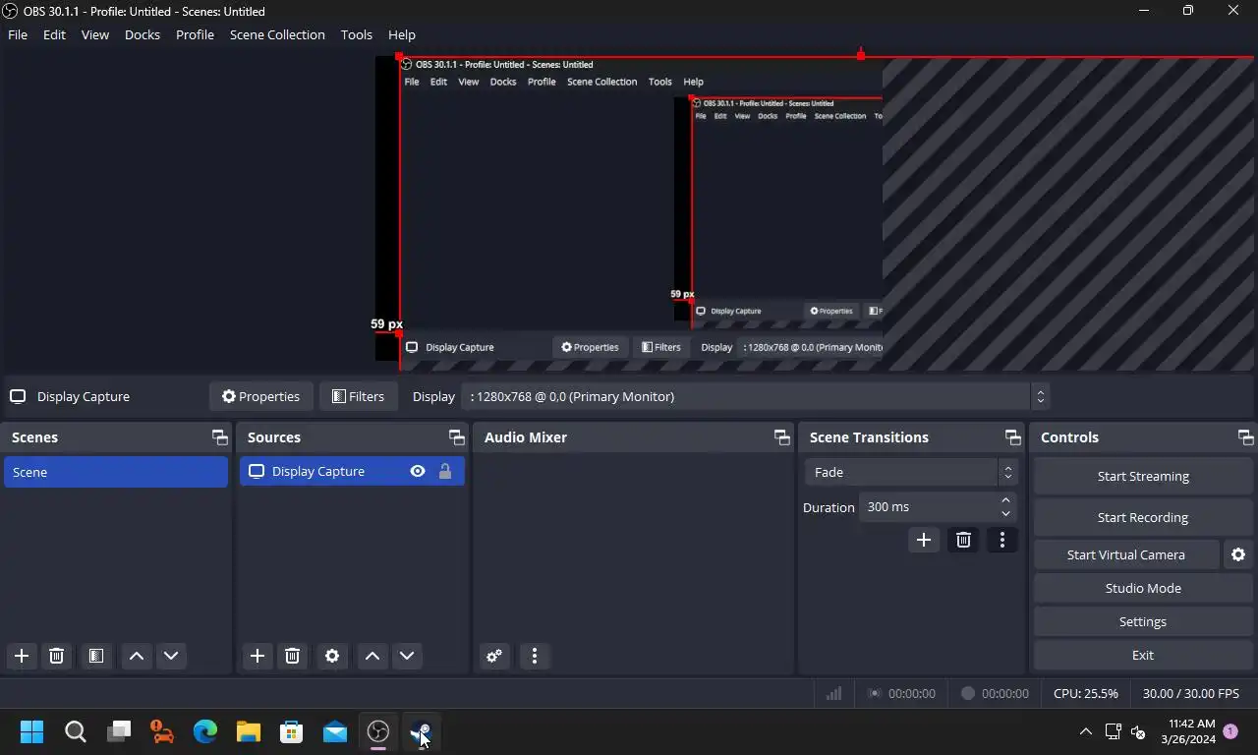Remove selected scene with trash icon
The image size is (1258, 755).
(x=56, y=656)
